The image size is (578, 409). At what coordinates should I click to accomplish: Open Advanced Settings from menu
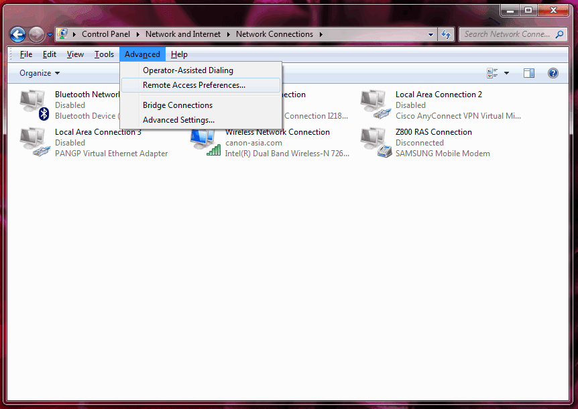click(200, 120)
